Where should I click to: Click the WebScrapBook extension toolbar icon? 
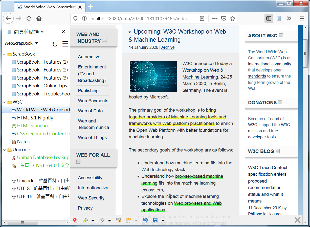pyautogui.click(x=279, y=18)
